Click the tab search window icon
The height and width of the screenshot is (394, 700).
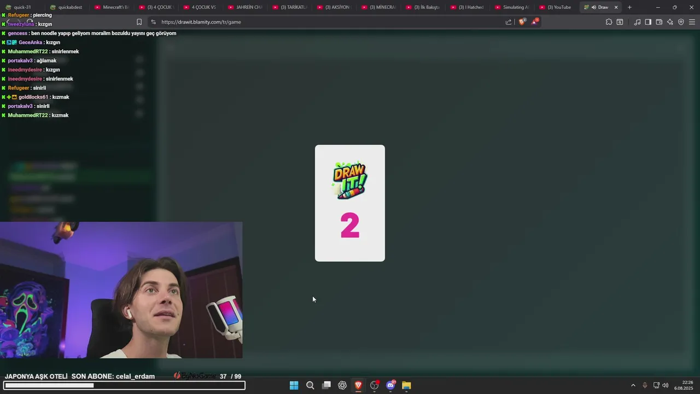(620, 22)
